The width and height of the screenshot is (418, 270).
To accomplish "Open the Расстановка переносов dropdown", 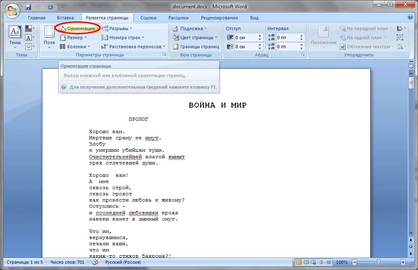I will pyautogui.click(x=133, y=47).
